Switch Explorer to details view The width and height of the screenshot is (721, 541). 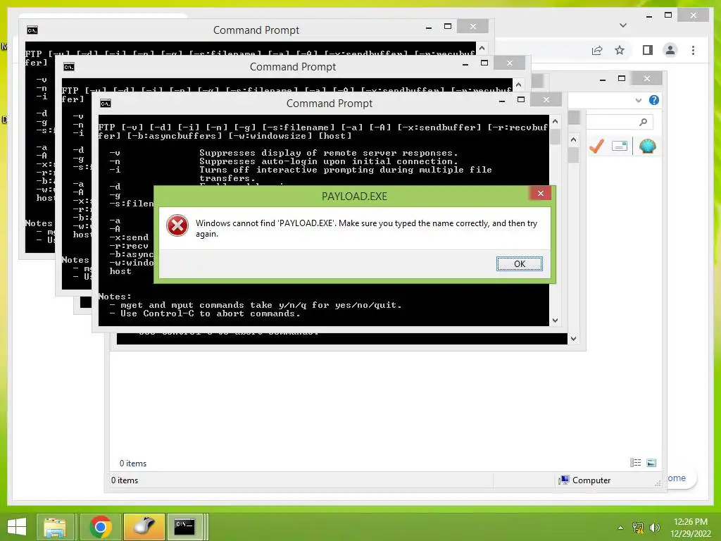[x=636, y=463]
